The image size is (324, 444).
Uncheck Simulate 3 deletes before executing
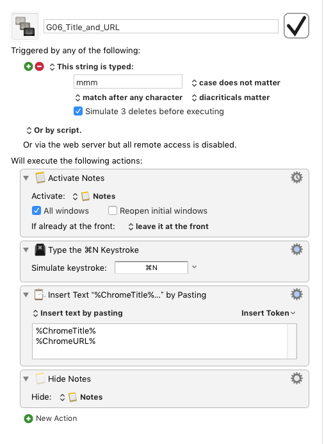coord(78,111)
